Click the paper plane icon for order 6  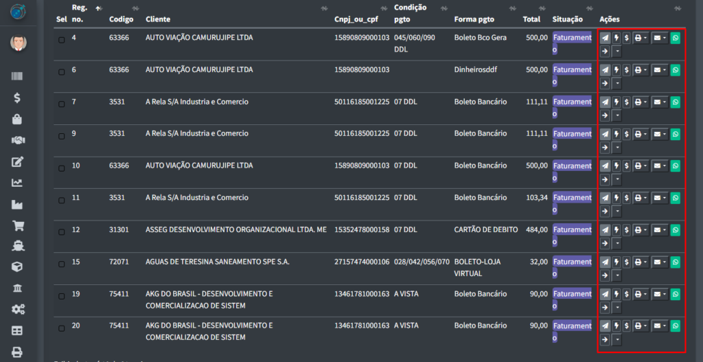[x=604, y=70]
